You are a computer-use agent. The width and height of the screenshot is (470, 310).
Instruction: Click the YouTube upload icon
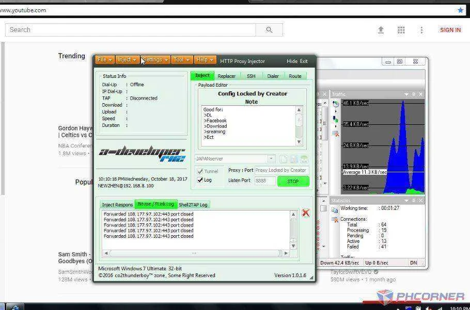(x=381, y=29)
